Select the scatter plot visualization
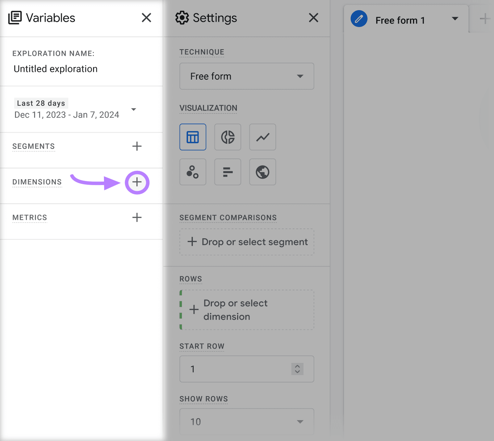The height and width of the screenshot is (441, 494). (193, 172)
